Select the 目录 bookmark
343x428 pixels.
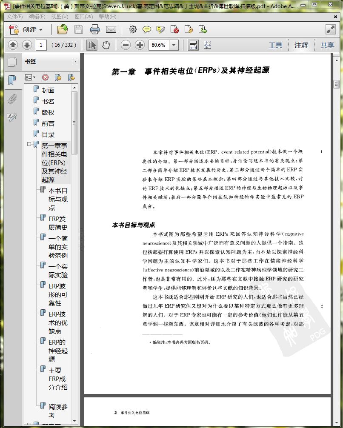point(48,134)
